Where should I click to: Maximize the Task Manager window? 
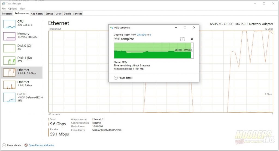[x=264, y=4]
